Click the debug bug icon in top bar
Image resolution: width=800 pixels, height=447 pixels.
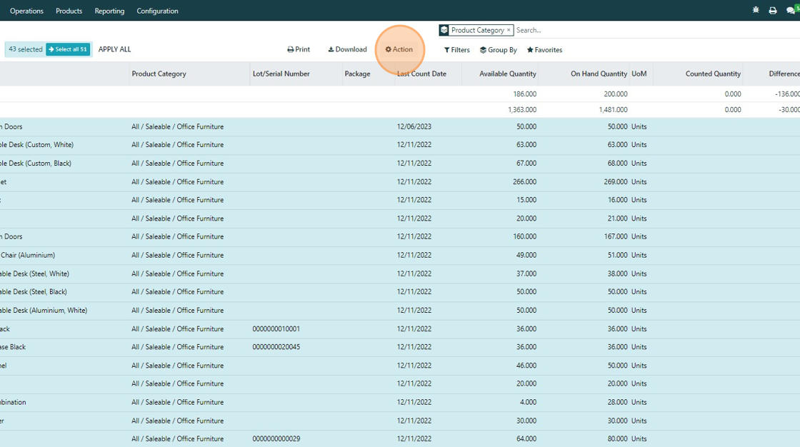[756, 11]
